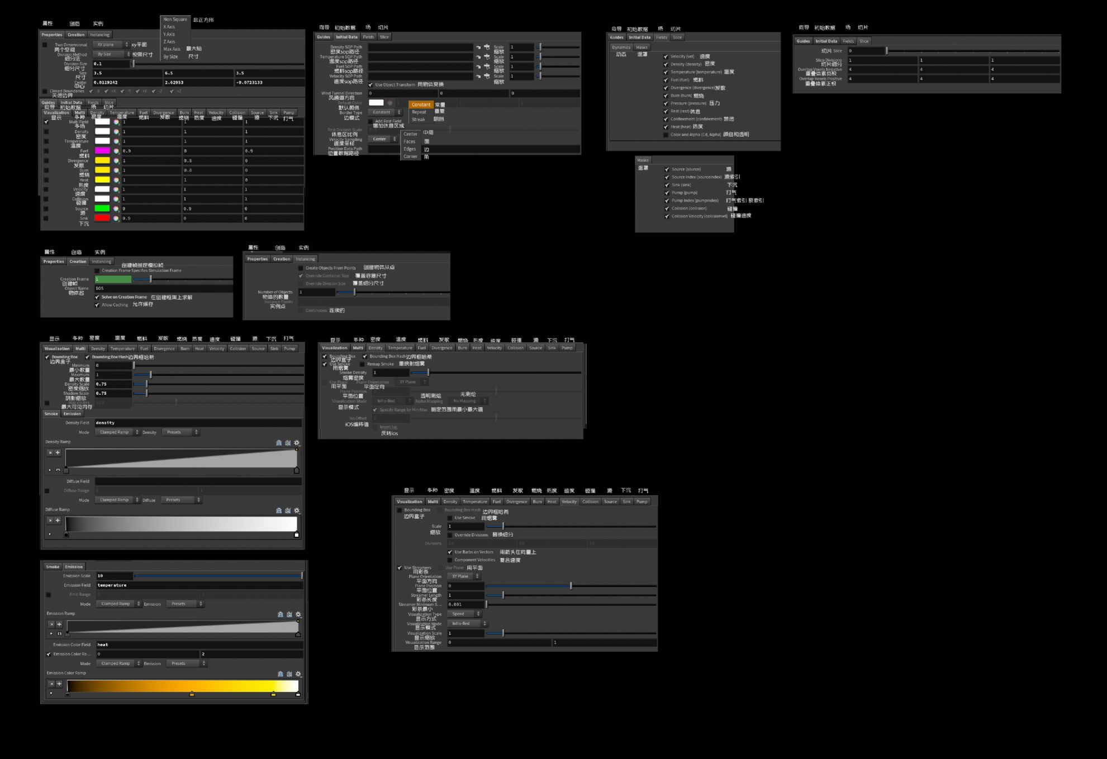This screenshot has width=1107, height=759.
Task: Open node chooser for Density SOP Path
Action: click(487, 47)
